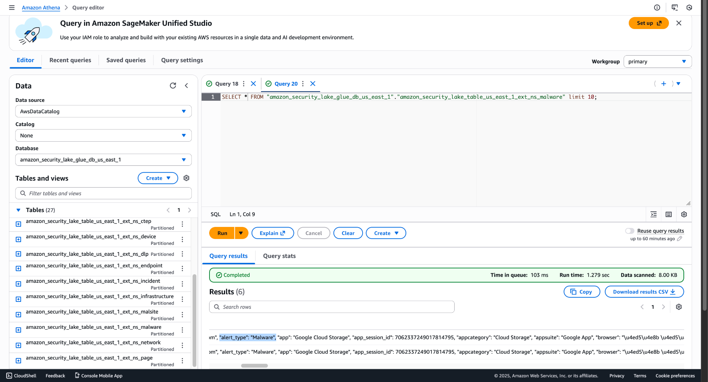
Task: Open the Query settings tab
Action: [182, 60]
